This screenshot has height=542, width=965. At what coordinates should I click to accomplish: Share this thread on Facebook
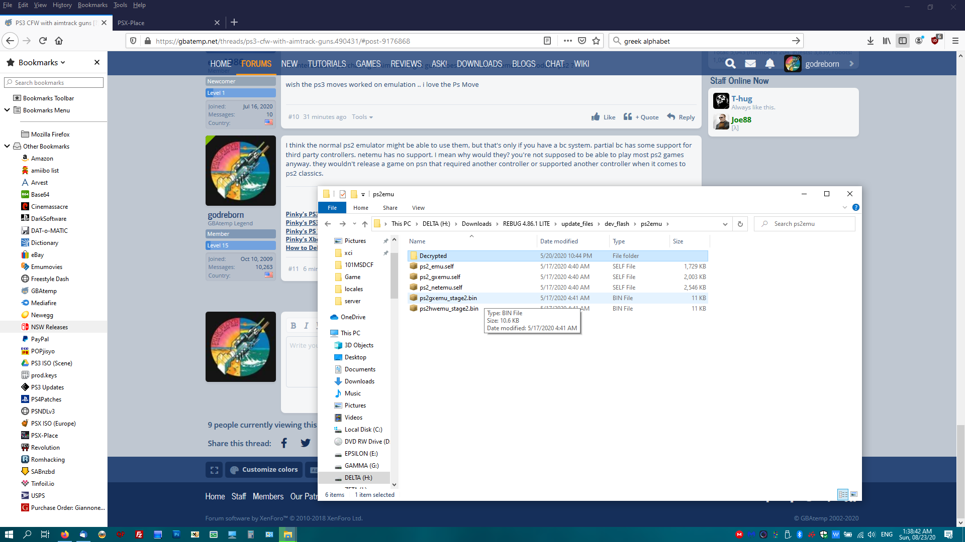tap(284, 443)
